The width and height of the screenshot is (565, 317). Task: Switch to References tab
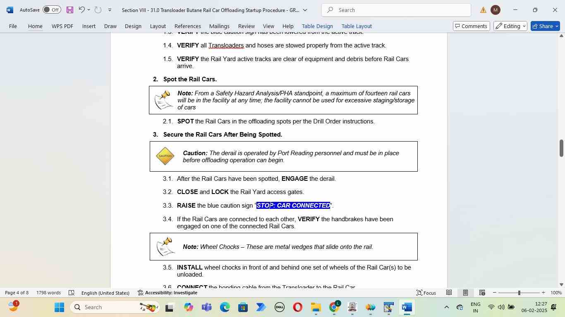187,26
